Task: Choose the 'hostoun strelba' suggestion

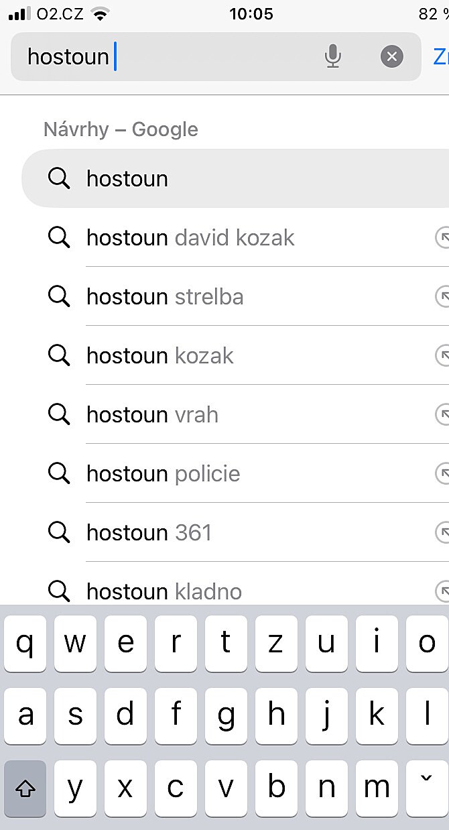Action: pyautogui.click(x=165, y=297)
